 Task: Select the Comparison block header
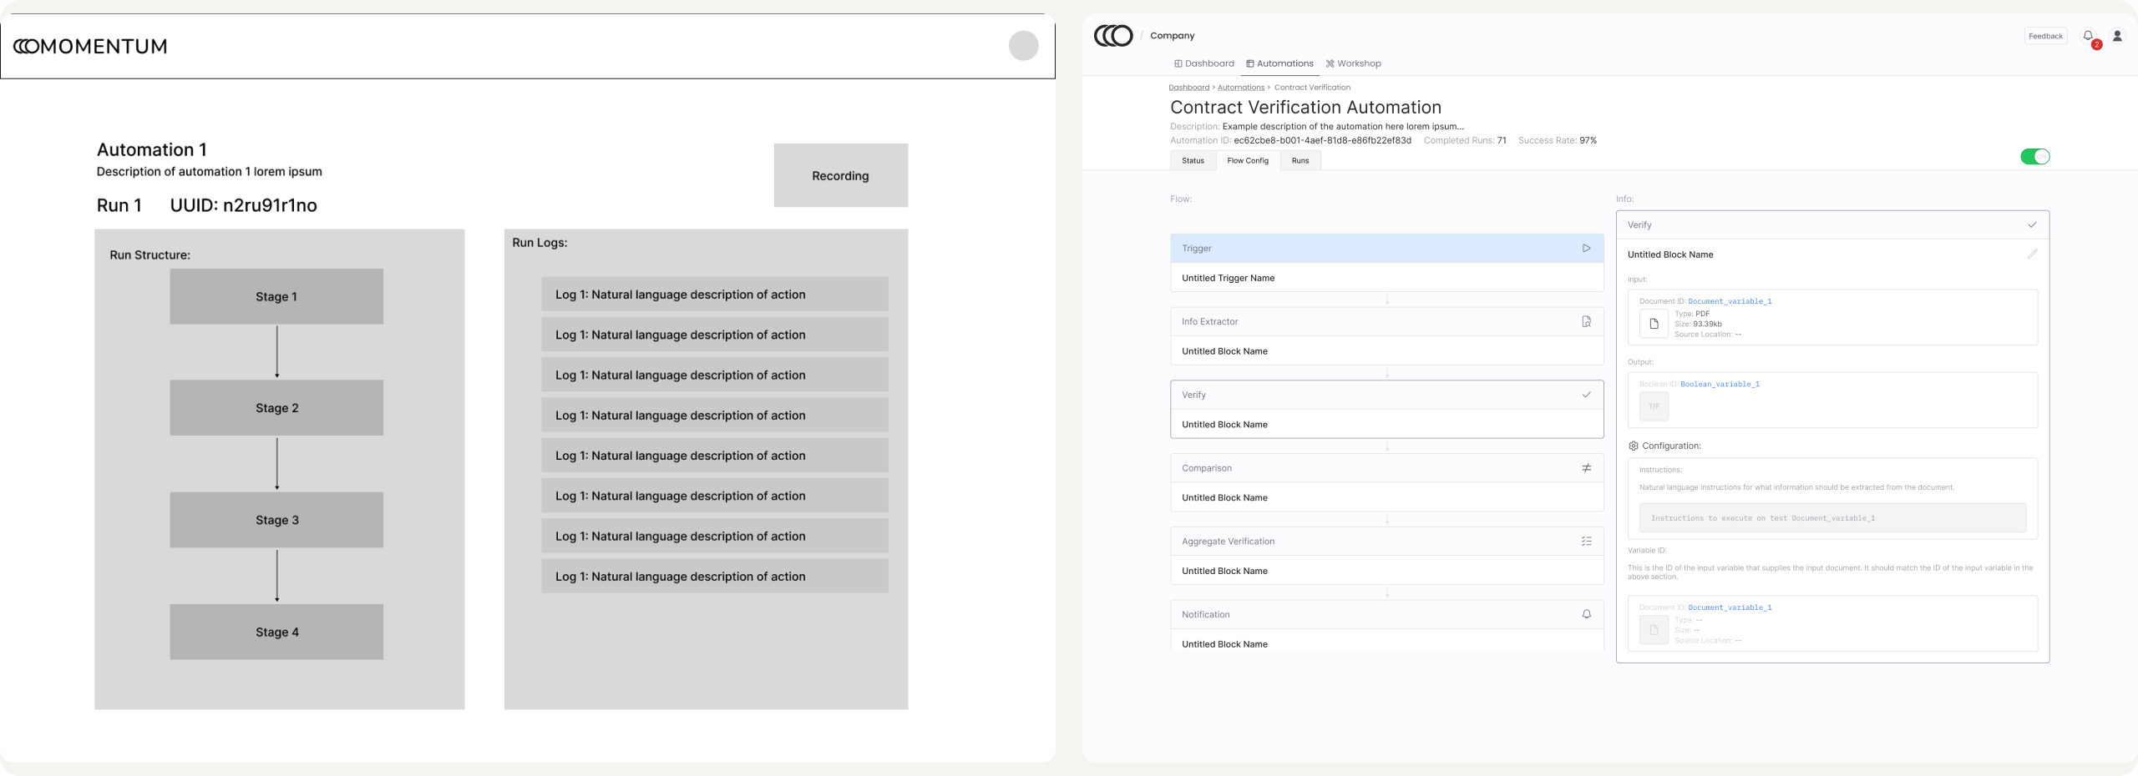1386,468
